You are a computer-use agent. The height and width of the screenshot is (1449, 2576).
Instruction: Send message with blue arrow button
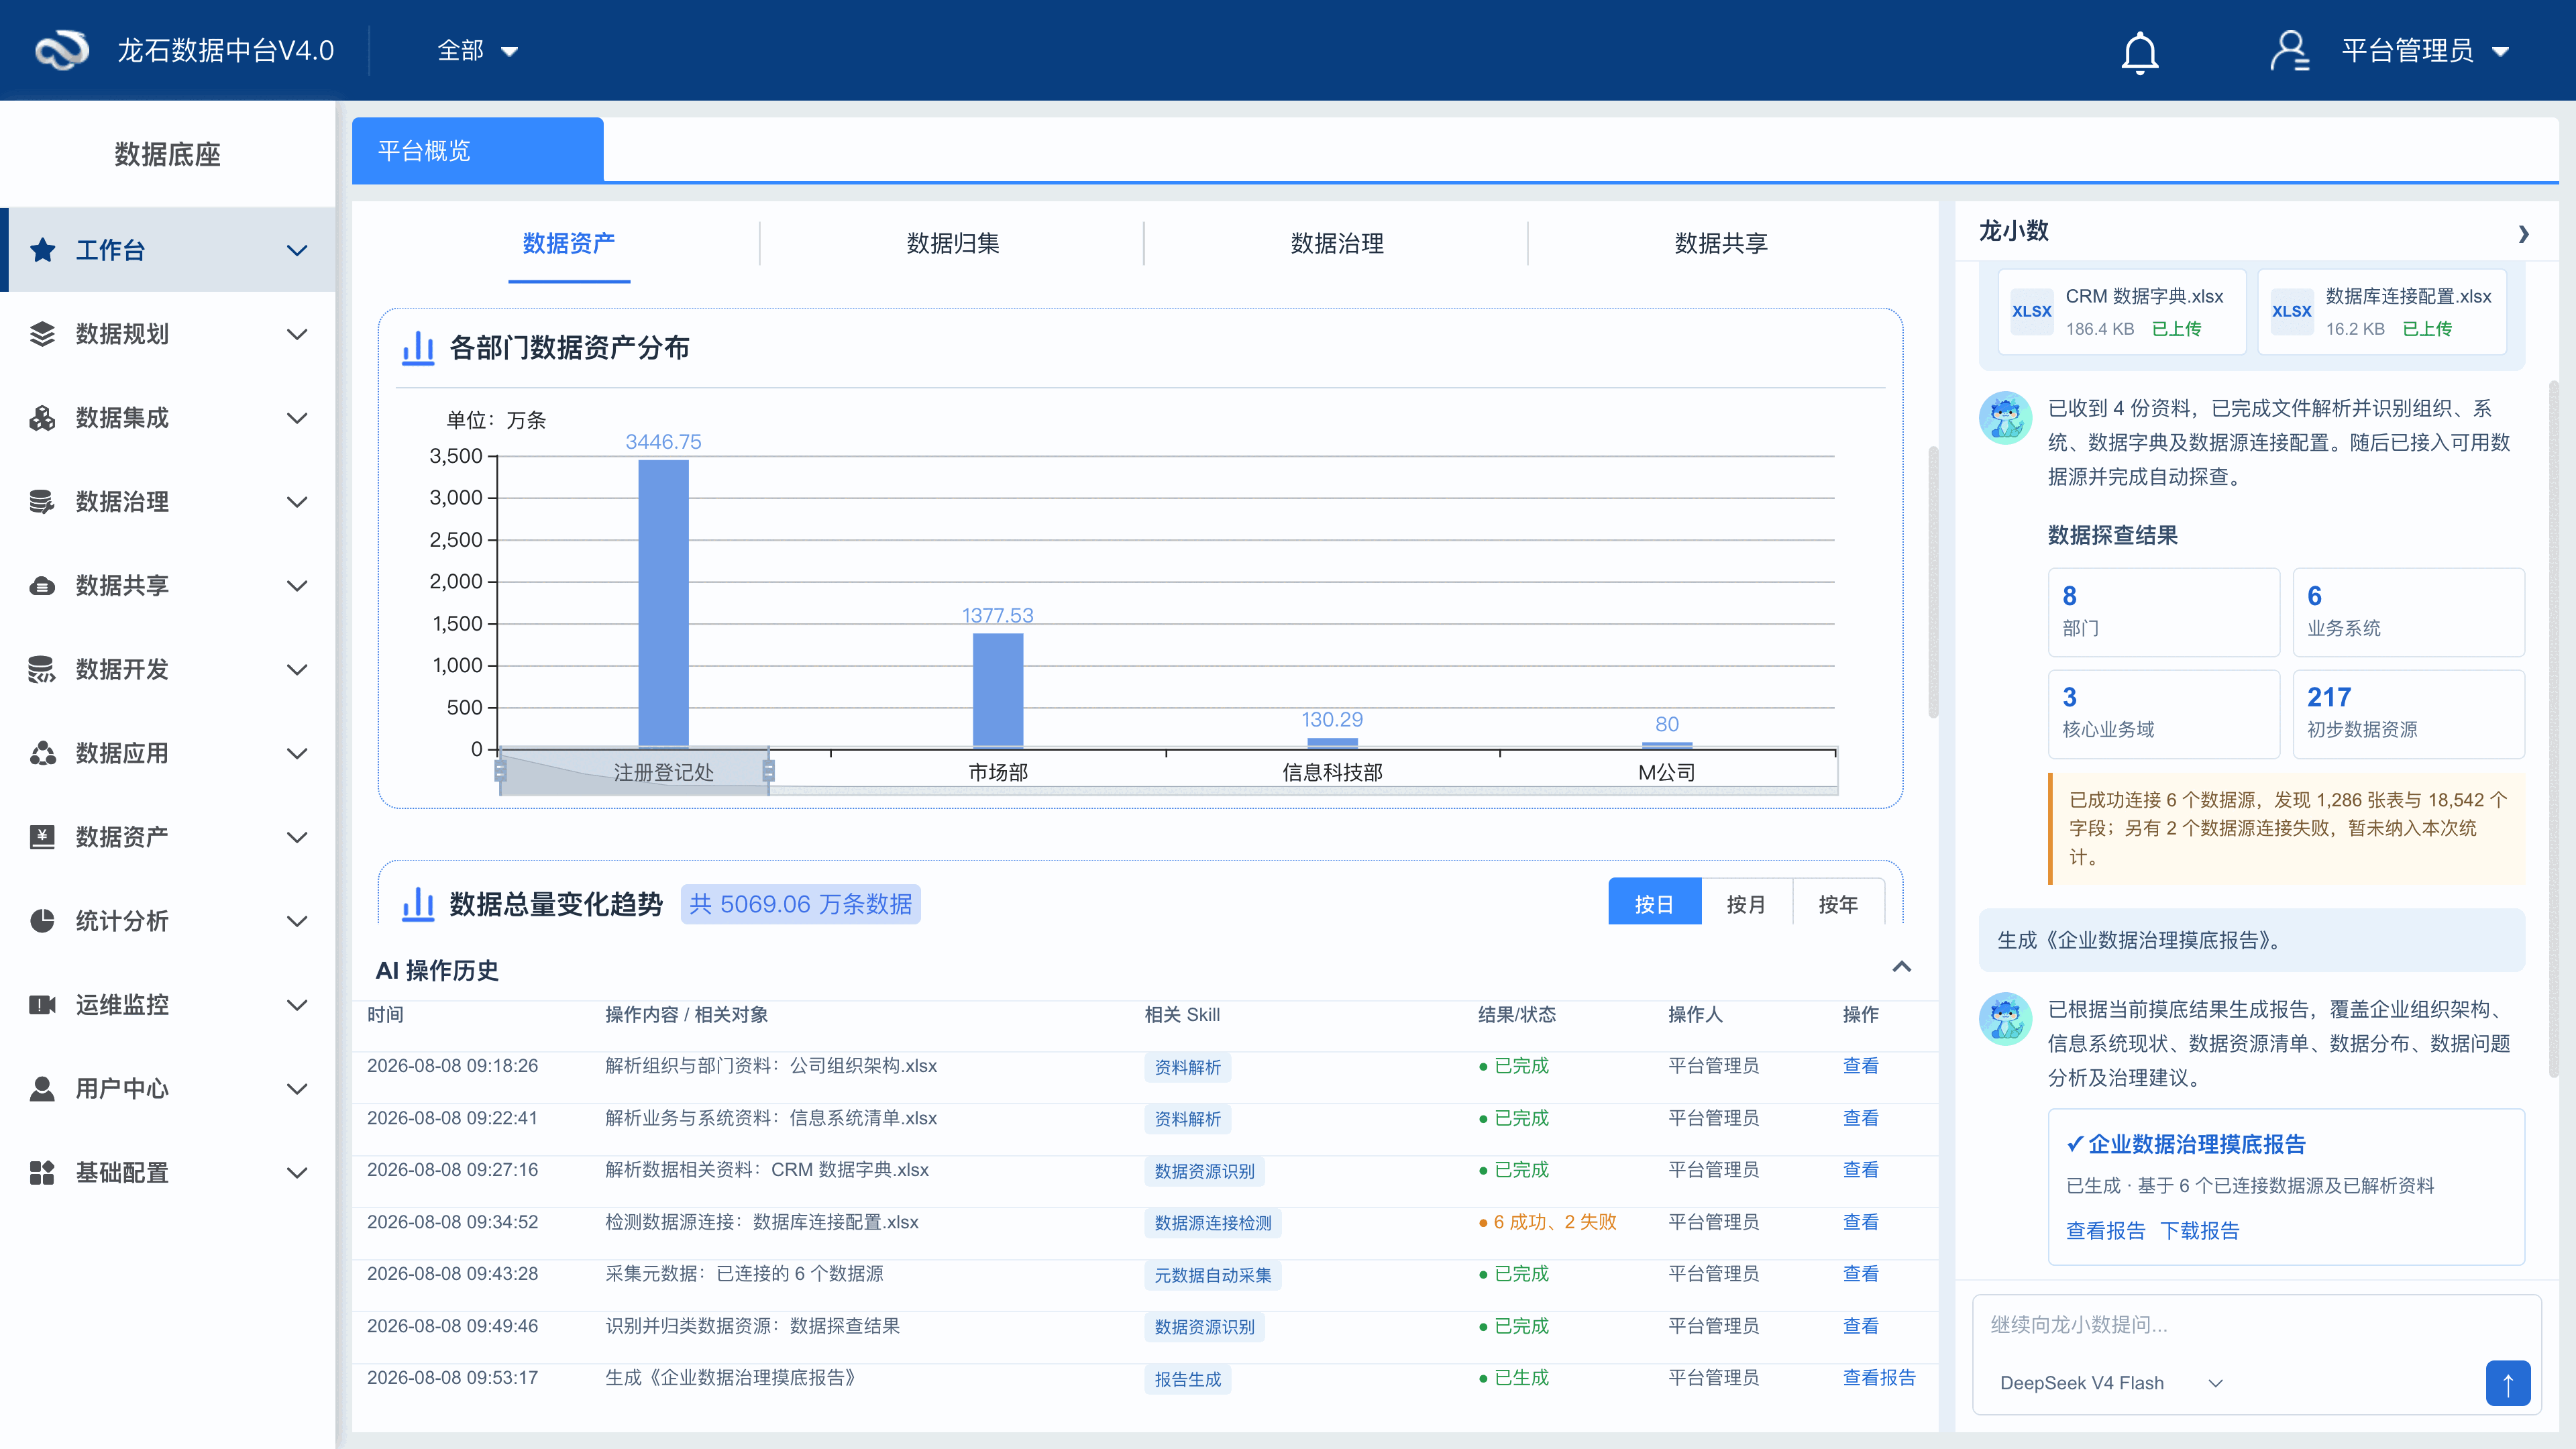2507,1383
